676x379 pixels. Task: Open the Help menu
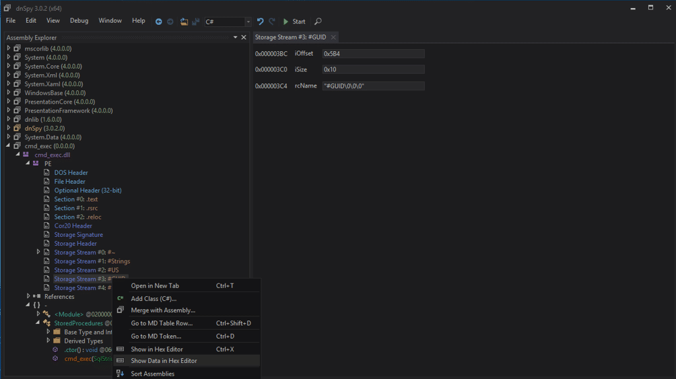coord(139,21)
